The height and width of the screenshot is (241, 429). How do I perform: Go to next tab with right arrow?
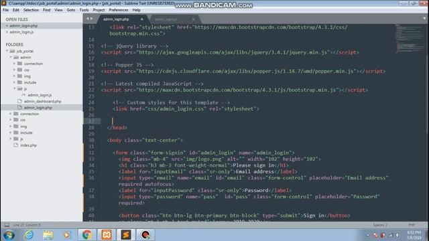point(92,19)
